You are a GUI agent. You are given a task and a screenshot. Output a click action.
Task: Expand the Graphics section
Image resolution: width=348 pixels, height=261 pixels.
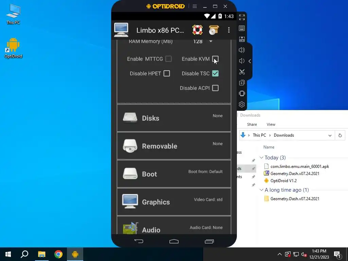tap(174, 202)
